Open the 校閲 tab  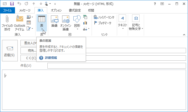[91, 10]
